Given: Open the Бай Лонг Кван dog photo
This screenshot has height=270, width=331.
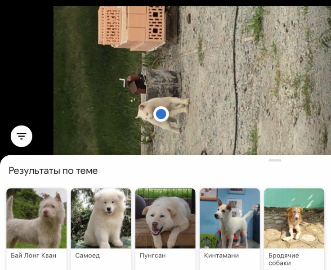Looking at the screenshot, I should (36, 218).
